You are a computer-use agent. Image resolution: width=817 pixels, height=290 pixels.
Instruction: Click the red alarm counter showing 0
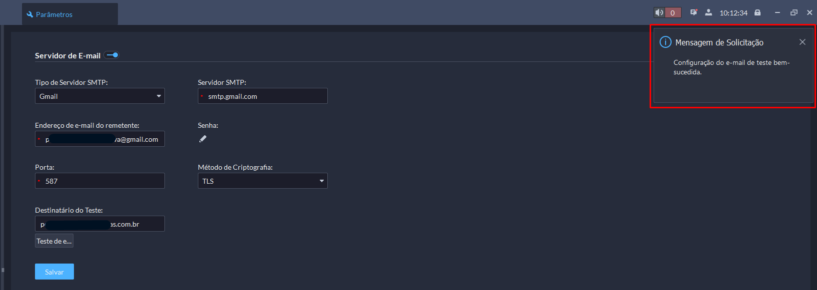coord(673,12)
